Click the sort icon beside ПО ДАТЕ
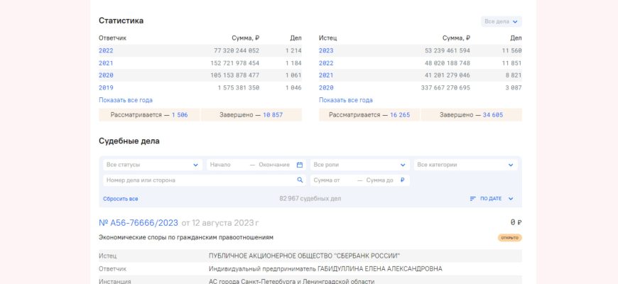618x284 pixels. [x=473, y=199]
